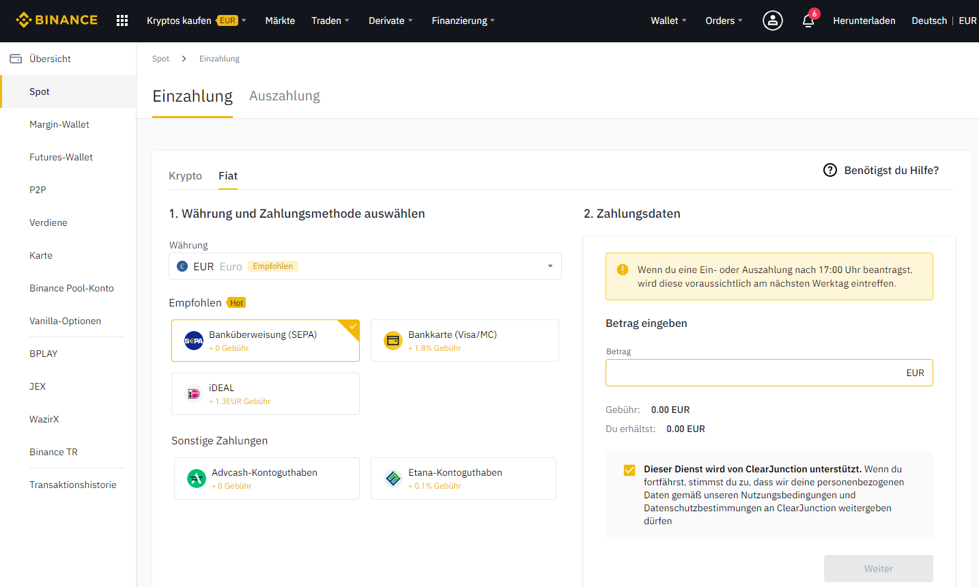Click the 'Du erhältst: 0.00 EUR' value

click(x=686, y=429)
